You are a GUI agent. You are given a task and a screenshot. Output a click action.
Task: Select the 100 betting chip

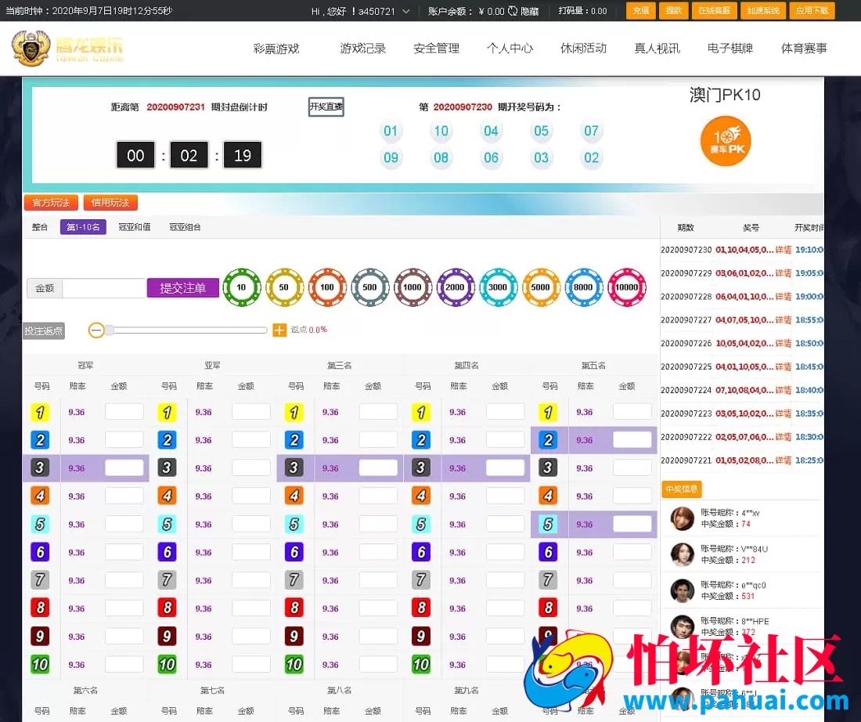coord(326,287)
